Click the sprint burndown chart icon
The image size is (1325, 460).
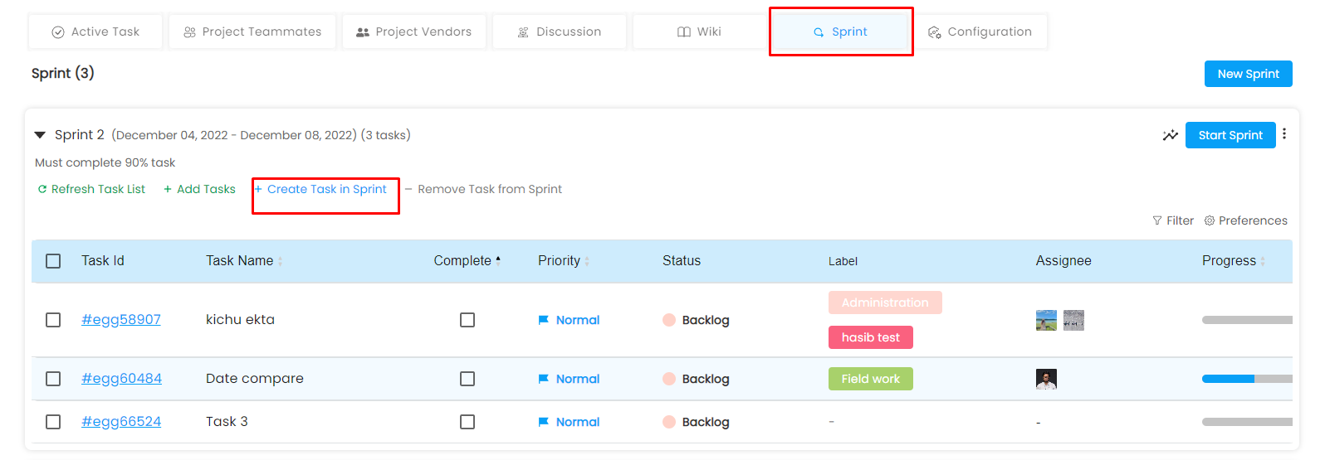(x=1170, y=135)
